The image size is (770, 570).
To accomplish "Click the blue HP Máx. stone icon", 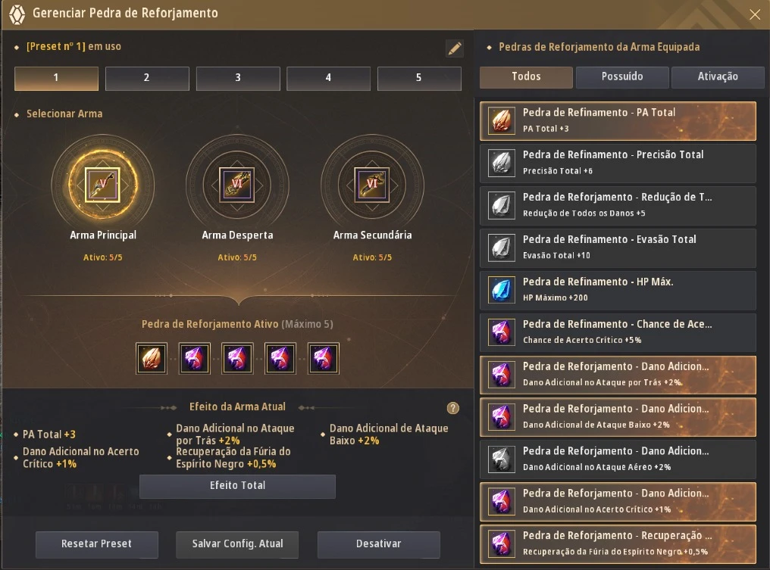I will point(502,290).
